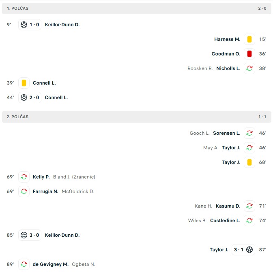Image resolution: width=273 pixels, height=274 pixels.
Task: Click the 2-0 goal icon for Connell L.
Action: (24, 98)
